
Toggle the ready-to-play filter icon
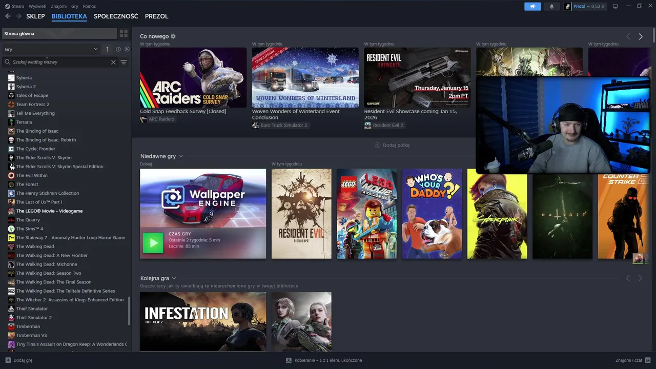(127, 49)
